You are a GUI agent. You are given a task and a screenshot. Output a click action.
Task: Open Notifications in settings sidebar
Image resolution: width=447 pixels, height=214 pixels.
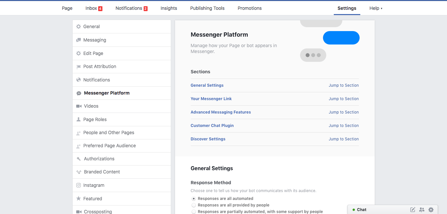point(122,80)
